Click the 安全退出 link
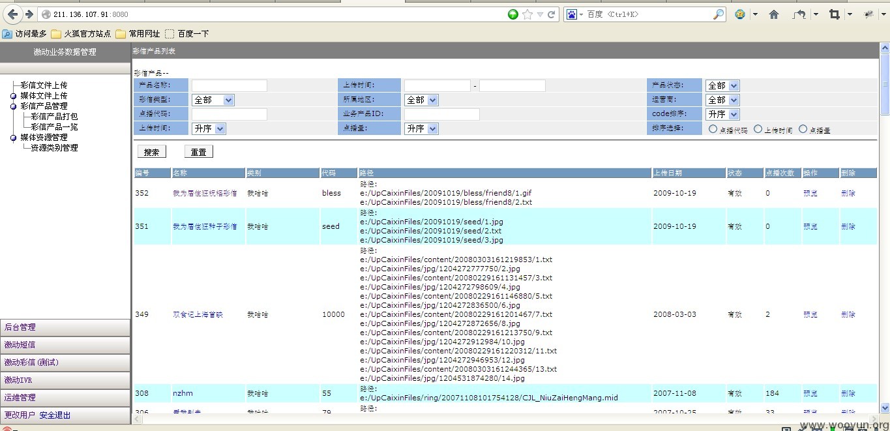The height and width of the screenshot is (431, 890). point(55,415)
